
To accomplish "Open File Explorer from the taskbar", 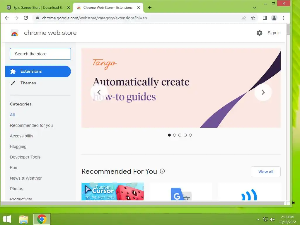I will [x=24, y=219].
